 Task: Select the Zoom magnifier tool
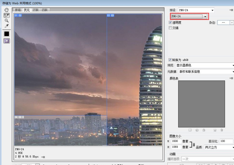(x=7, y=21)
